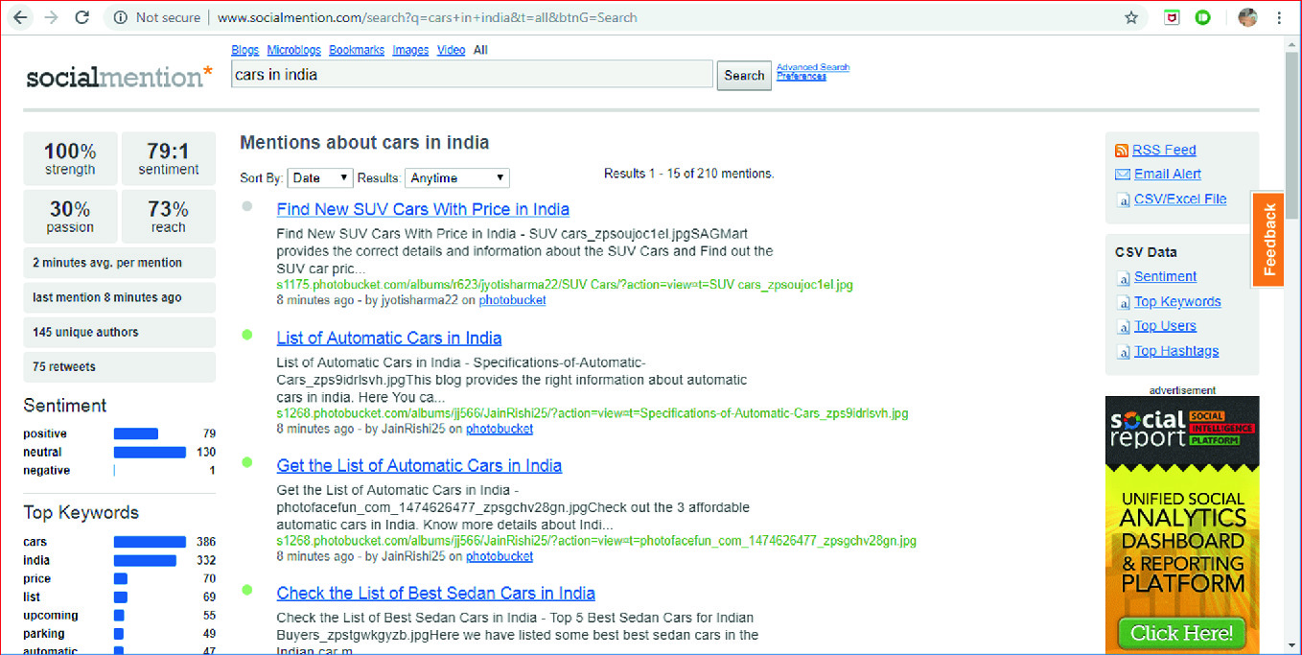Viewport: 1302px width, 655px height.
Task: Open the Top Users CSV link
Action: pyautogui.click(x=1165, y=326)
